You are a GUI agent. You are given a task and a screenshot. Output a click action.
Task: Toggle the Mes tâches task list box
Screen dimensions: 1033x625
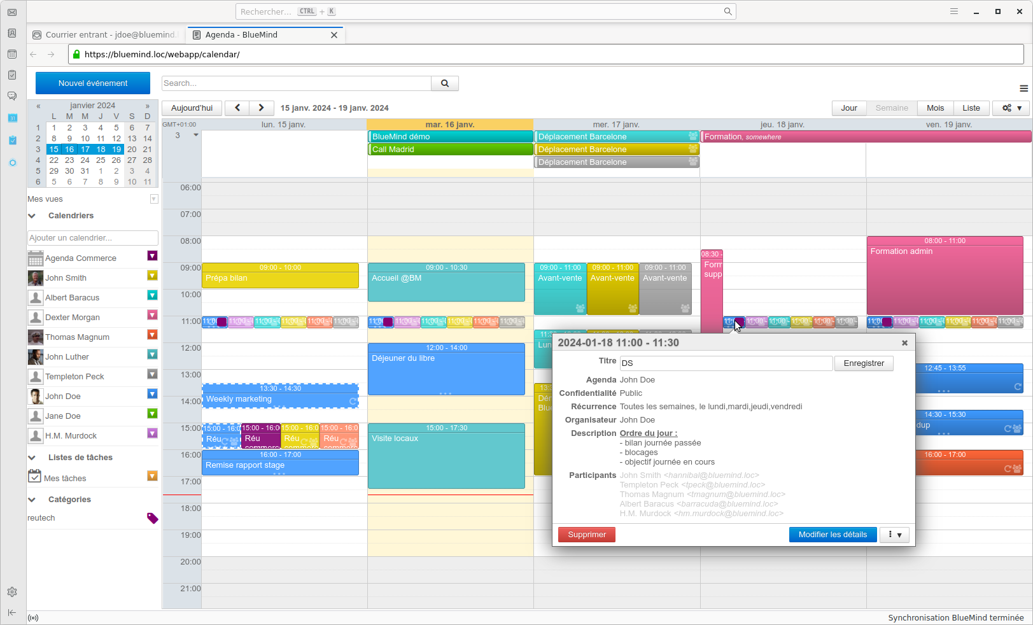point(152,476)
